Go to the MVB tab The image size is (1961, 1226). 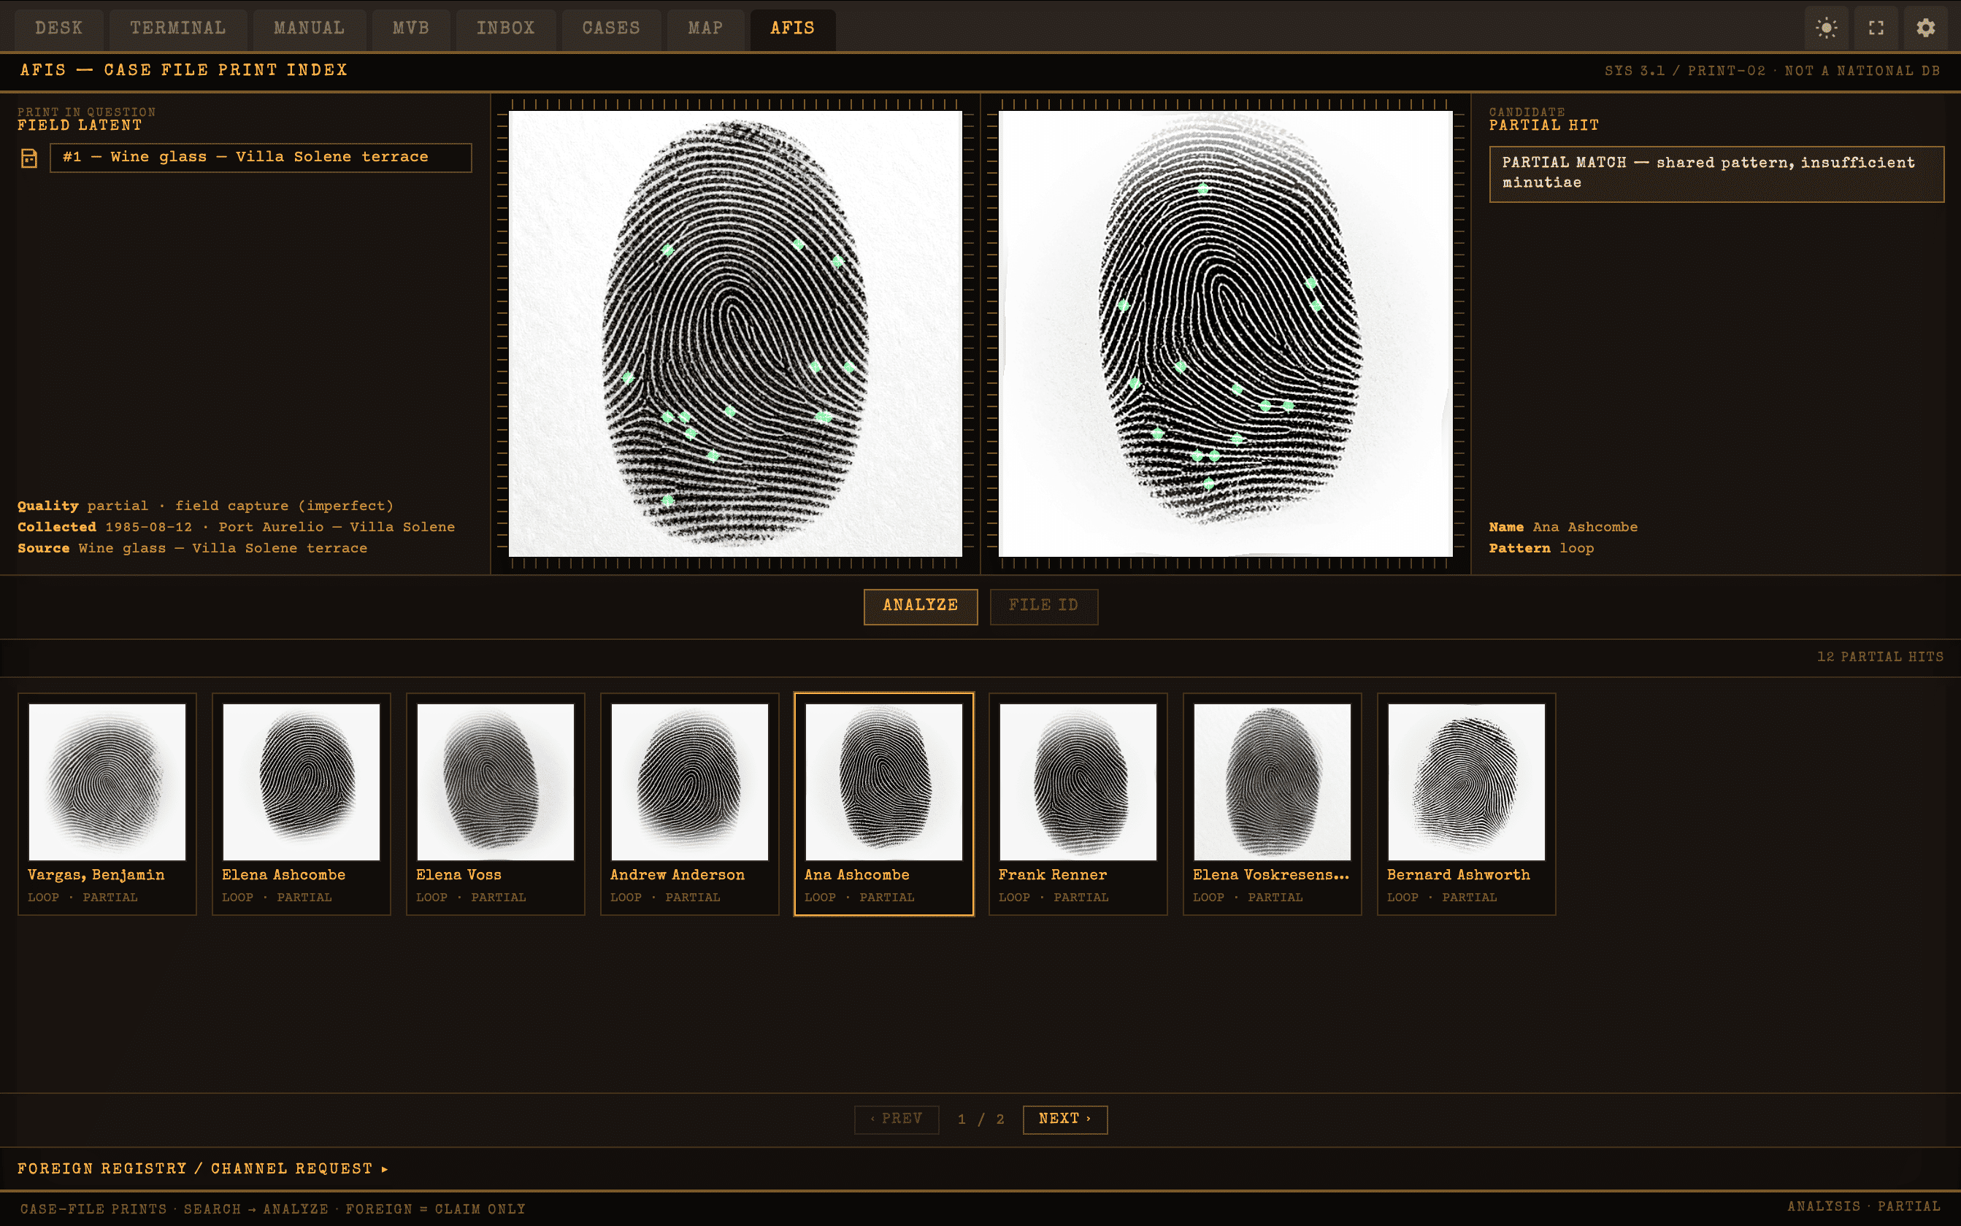coord(410,28)
